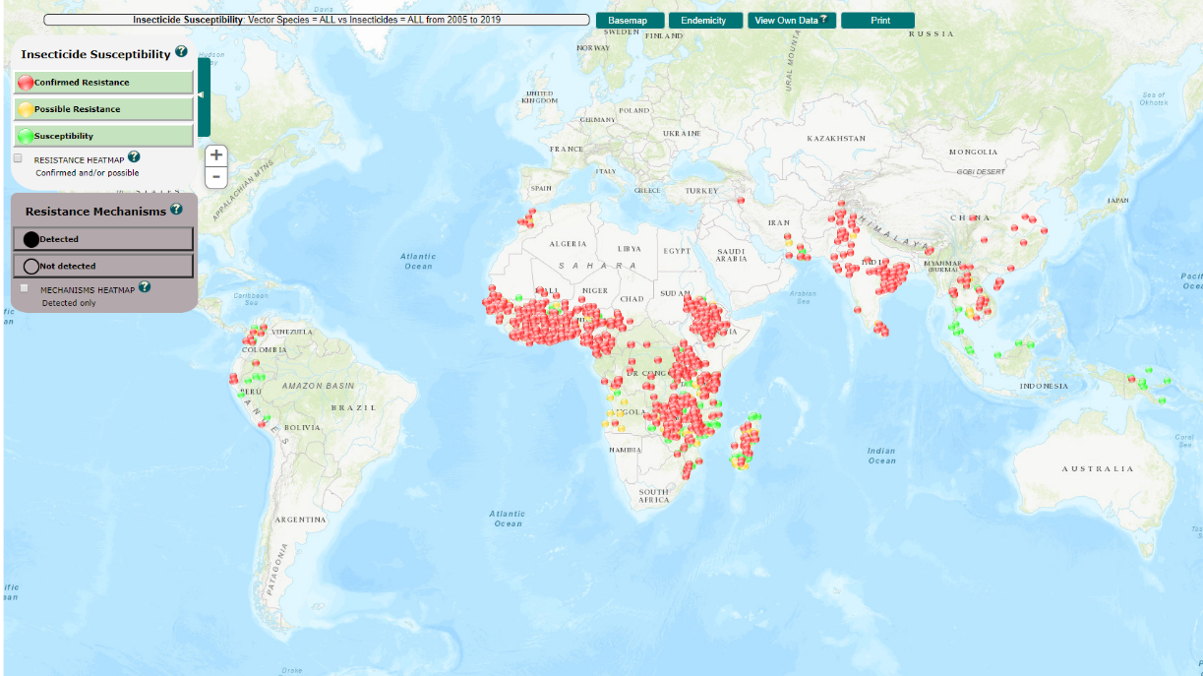The width and height of the screenshot is (1203, 676).
Task: Toggle the Susceptibility layer
Action: (103, 136)
